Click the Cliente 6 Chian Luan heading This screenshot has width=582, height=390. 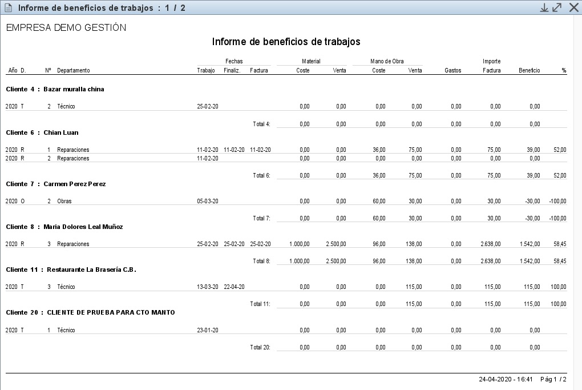click(x=42, y=132)
